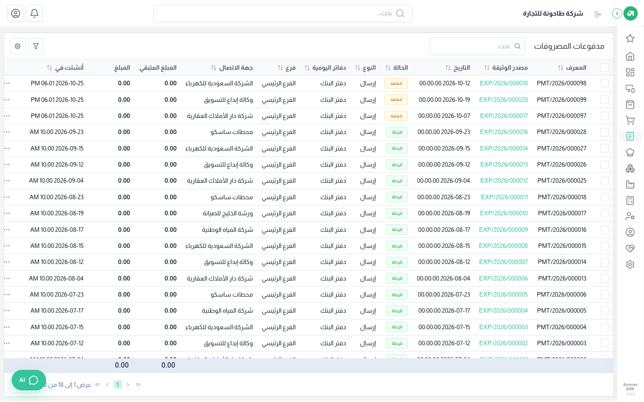This screenshot has width=644, height=402.
Task: Go to the home icon in sidebar
Action: [x=630, y=56]
